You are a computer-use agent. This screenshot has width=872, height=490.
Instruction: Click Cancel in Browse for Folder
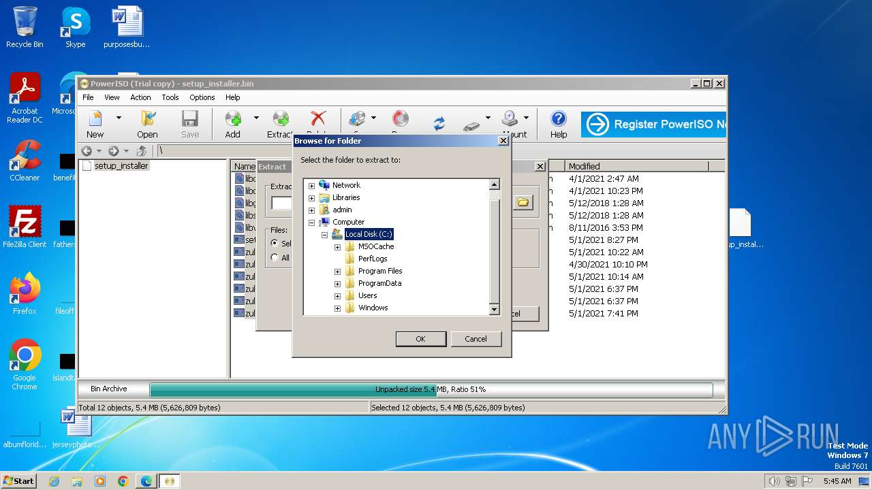[476, 339]
